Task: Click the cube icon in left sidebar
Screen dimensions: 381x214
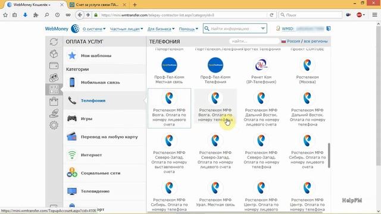Action: 54,53
